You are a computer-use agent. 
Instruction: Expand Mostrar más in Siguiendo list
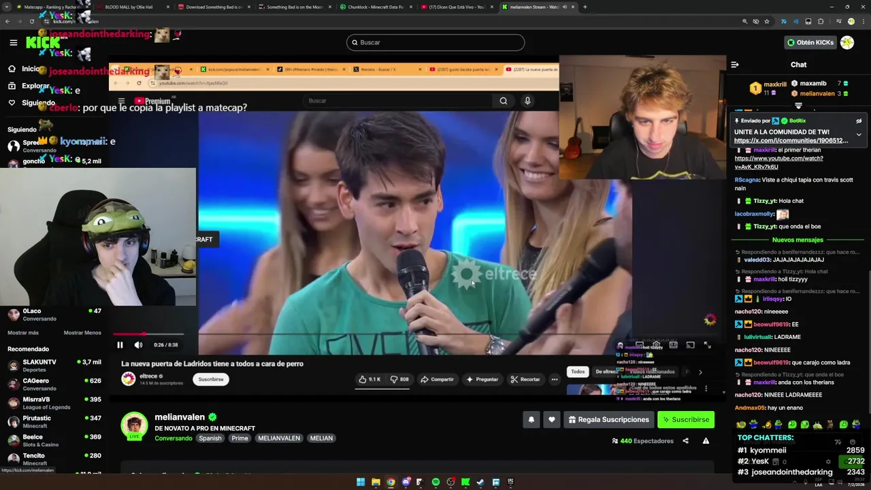click(x=23, y=333)
